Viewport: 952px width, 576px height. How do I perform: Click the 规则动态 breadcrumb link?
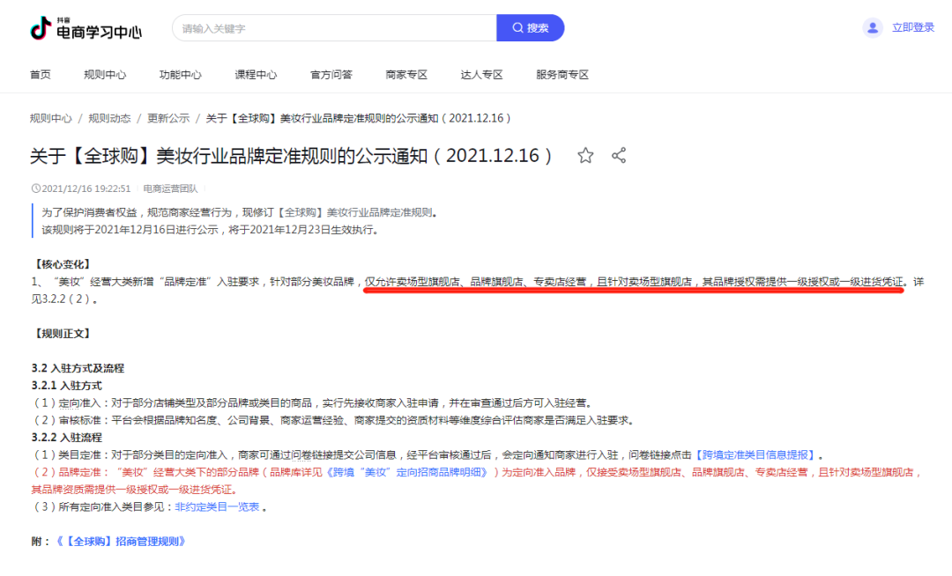pos(109,118)
